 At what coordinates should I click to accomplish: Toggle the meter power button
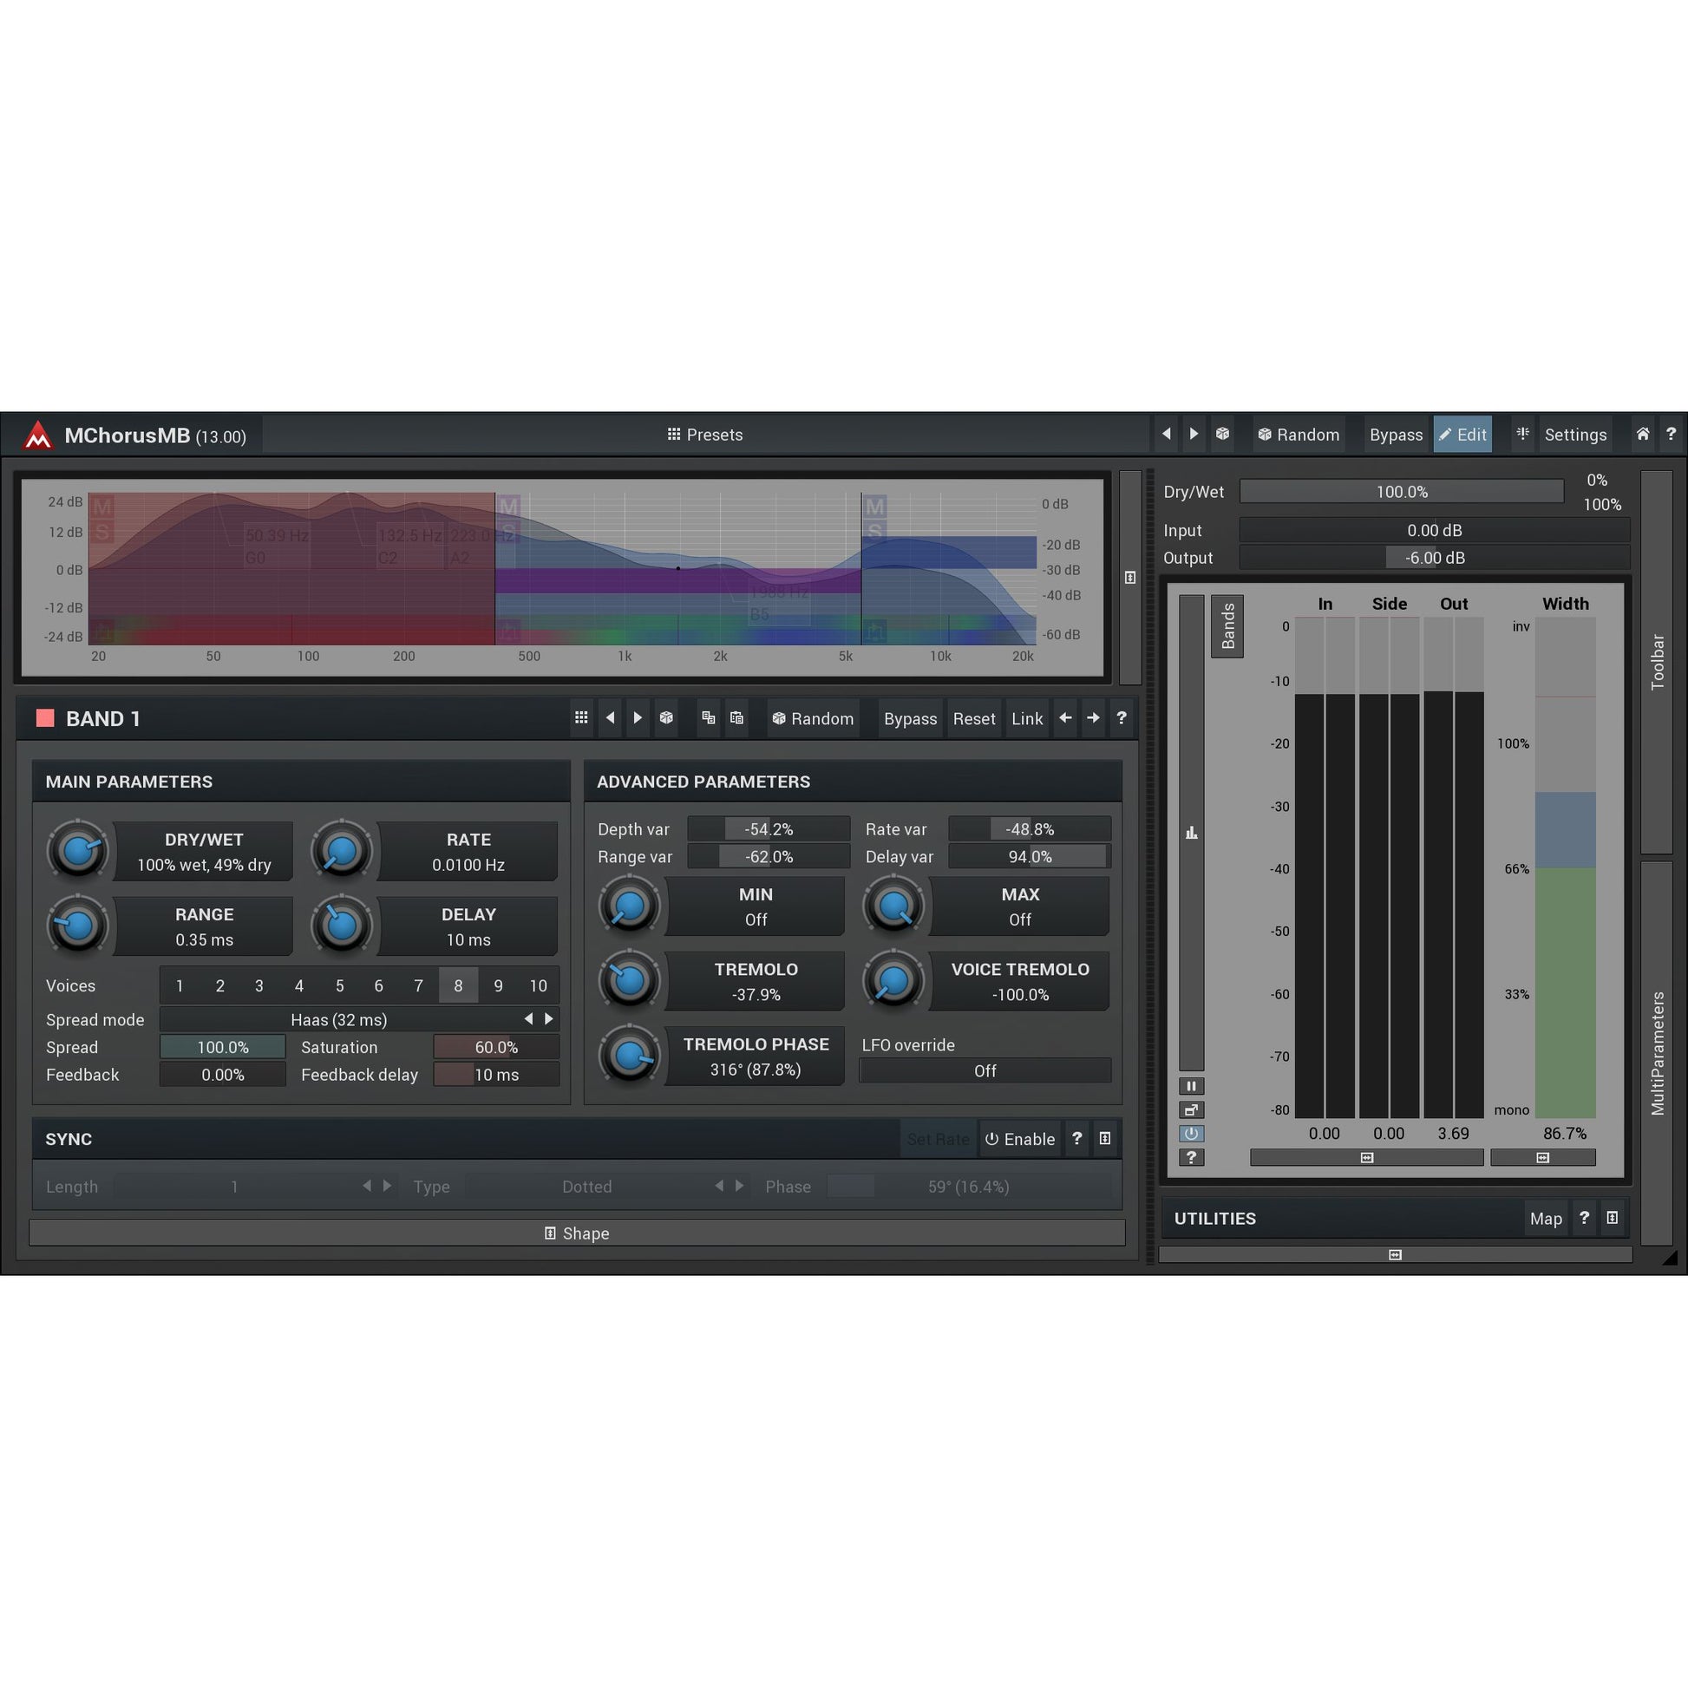pyautogui.click(x=1191, y=1134)
